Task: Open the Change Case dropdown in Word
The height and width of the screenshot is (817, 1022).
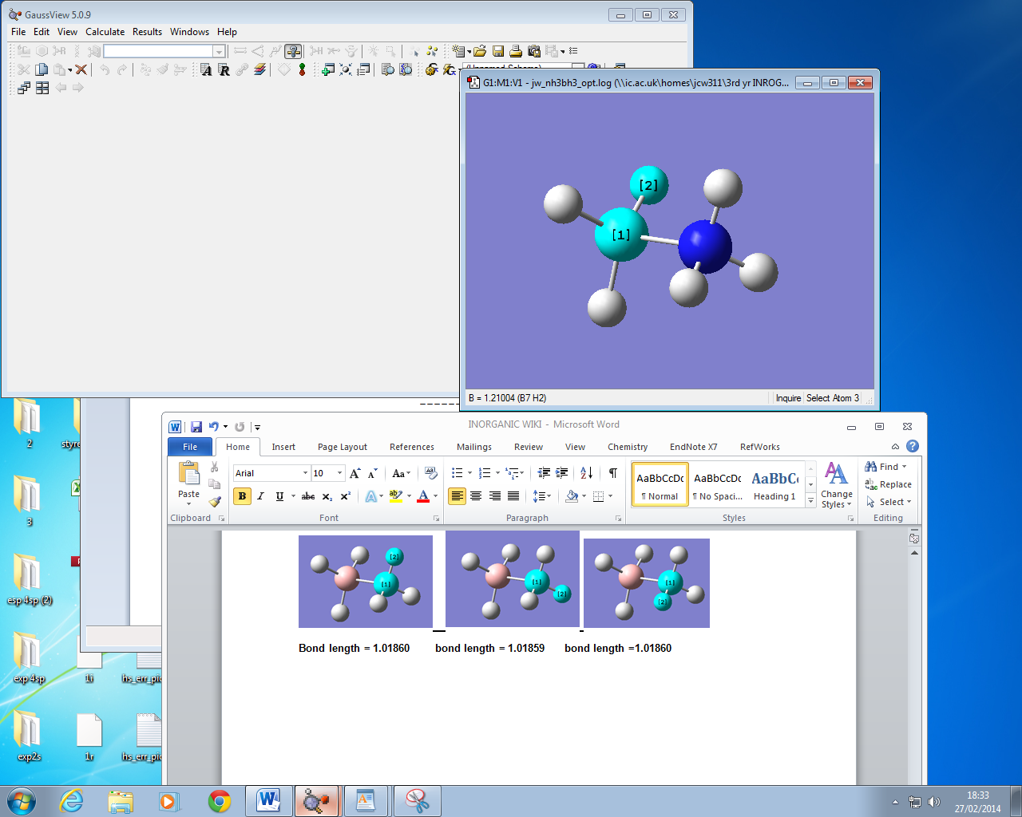Action: click(x=401, y=473)
